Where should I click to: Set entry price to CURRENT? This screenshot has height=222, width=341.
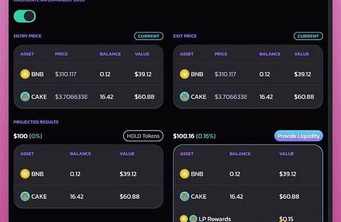click(149, 36)
